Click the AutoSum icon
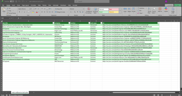182x96 pixels. click(138, 8)
